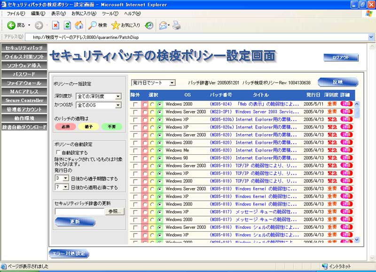Open the (MS05-024) patch number link
This screenshot has width=376, height=272.
(x=220, y=104)
